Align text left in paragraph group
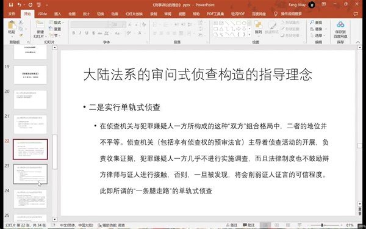366x229 pixels. (x=154, y=34)
